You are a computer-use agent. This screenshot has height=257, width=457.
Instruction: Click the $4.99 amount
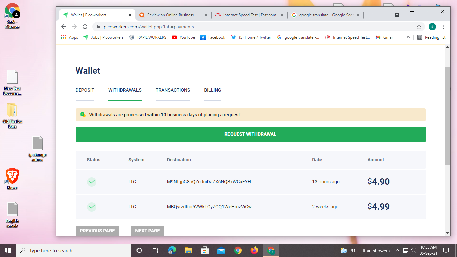click(x=379, y=206)
